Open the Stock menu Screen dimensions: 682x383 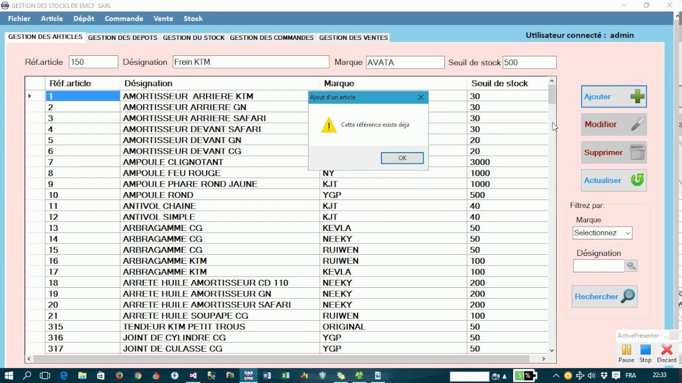coord(193,19)
